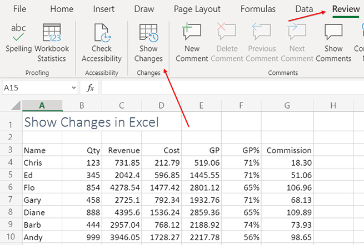Select column A header

[42, 106]
